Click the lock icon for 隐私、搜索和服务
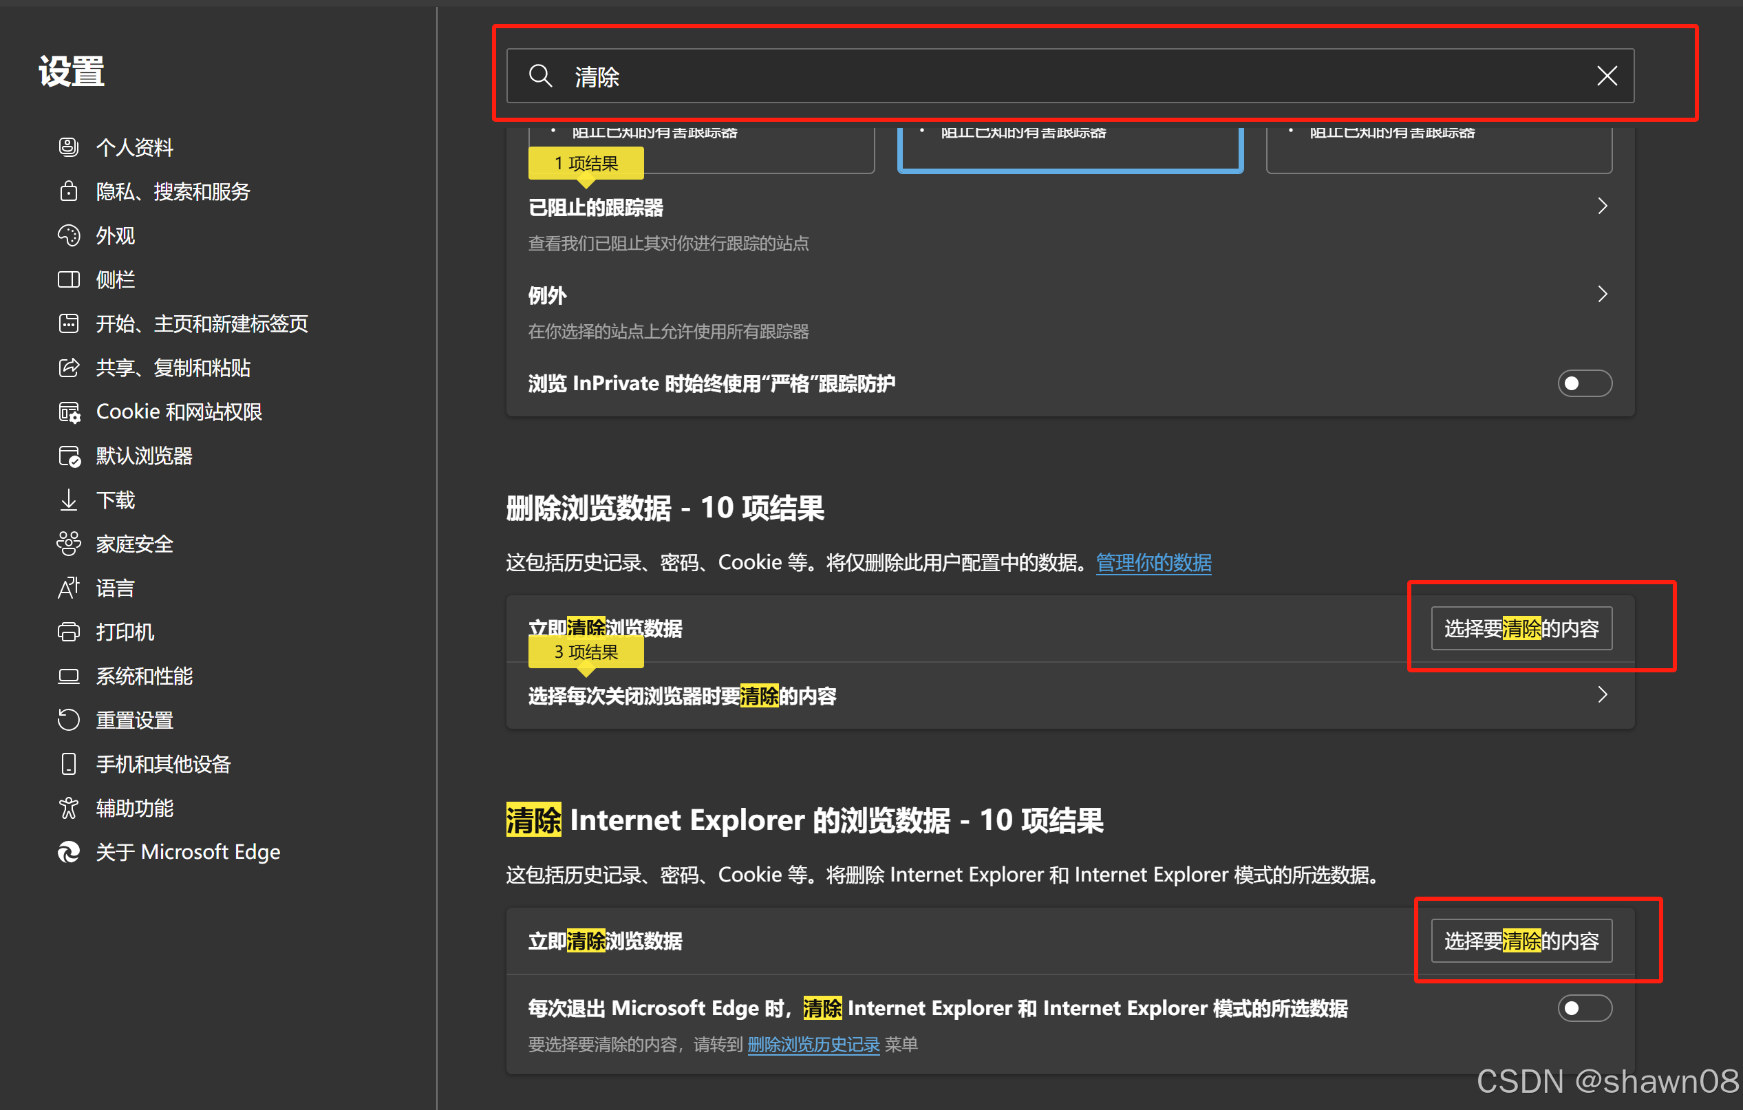1743x1110 pixels. coord(69,191)
